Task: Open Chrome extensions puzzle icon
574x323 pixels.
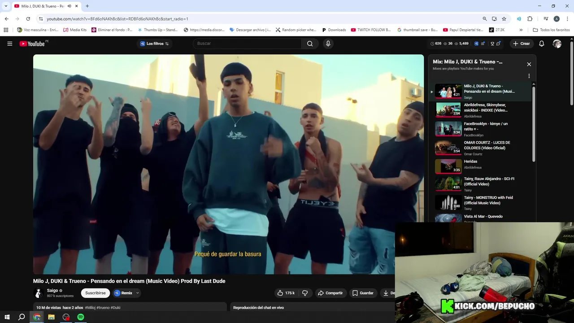Action: pyautogui.click(x=530, y=19)
